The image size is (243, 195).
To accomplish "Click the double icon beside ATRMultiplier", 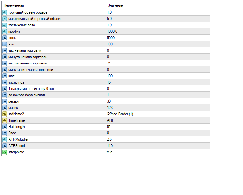I will 4,139.
